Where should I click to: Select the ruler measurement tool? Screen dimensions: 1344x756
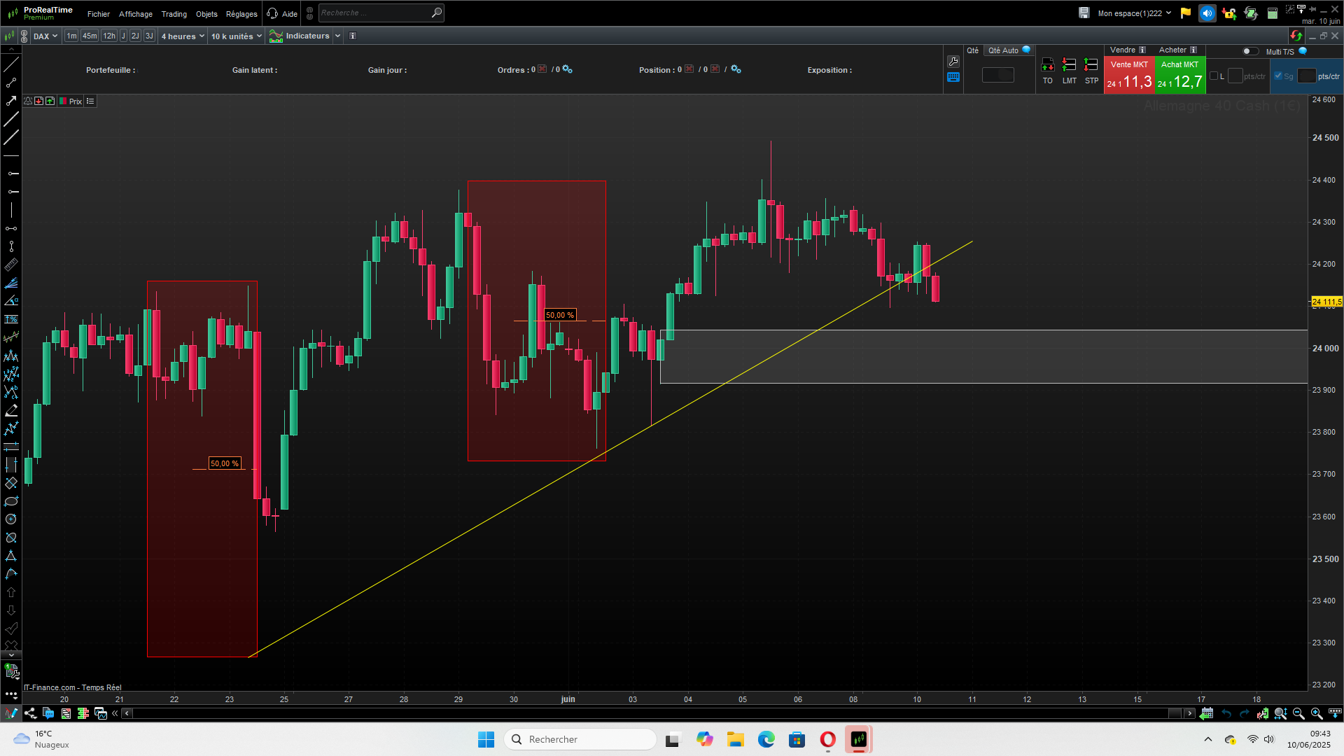(11, 265)
